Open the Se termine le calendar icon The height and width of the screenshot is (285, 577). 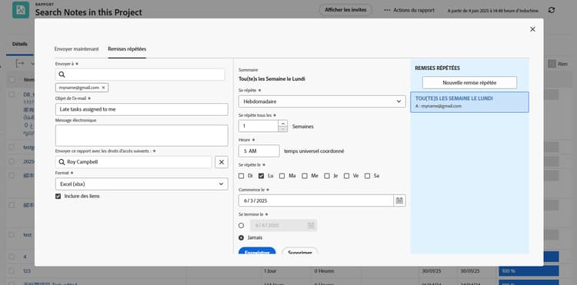pos(311,226)
